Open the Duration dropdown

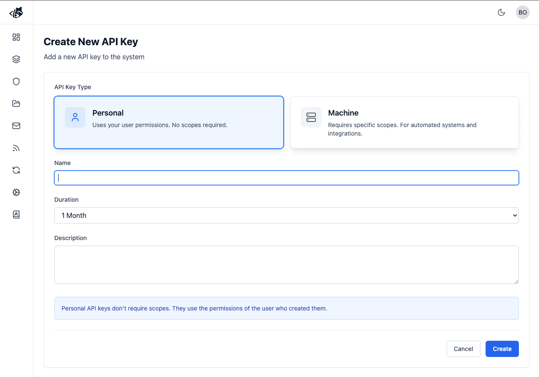(x=286, y=215)
